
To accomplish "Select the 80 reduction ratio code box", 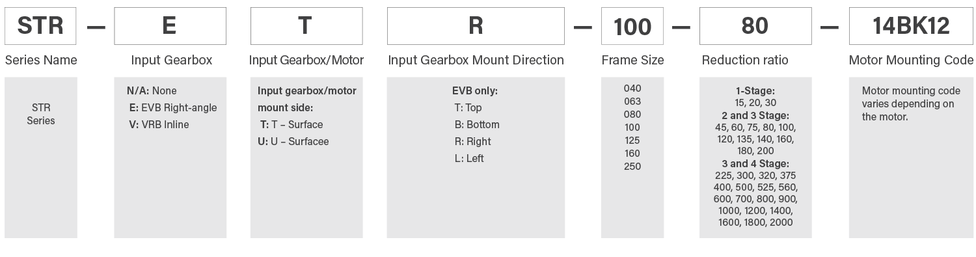I will tap(755, 26).
